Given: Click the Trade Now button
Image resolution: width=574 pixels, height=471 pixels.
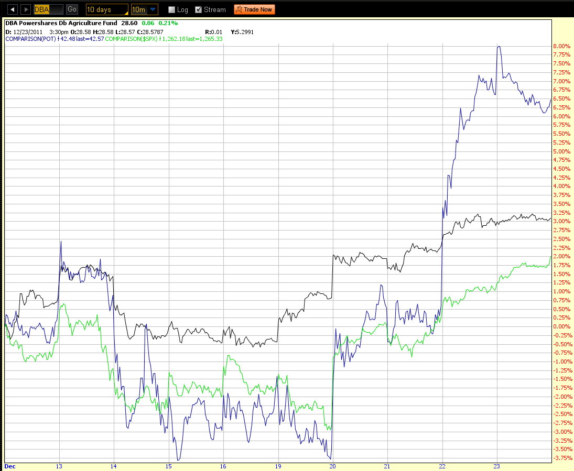Looking at the screenshot, I should point(254,9).
